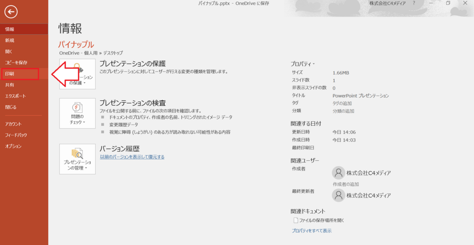Image resolution: width=474 pixels, height=245 pixels.
Task: Select 作成者 name 株式会社C4メディア
Action: pyautogui.click(x=368, y=173)
